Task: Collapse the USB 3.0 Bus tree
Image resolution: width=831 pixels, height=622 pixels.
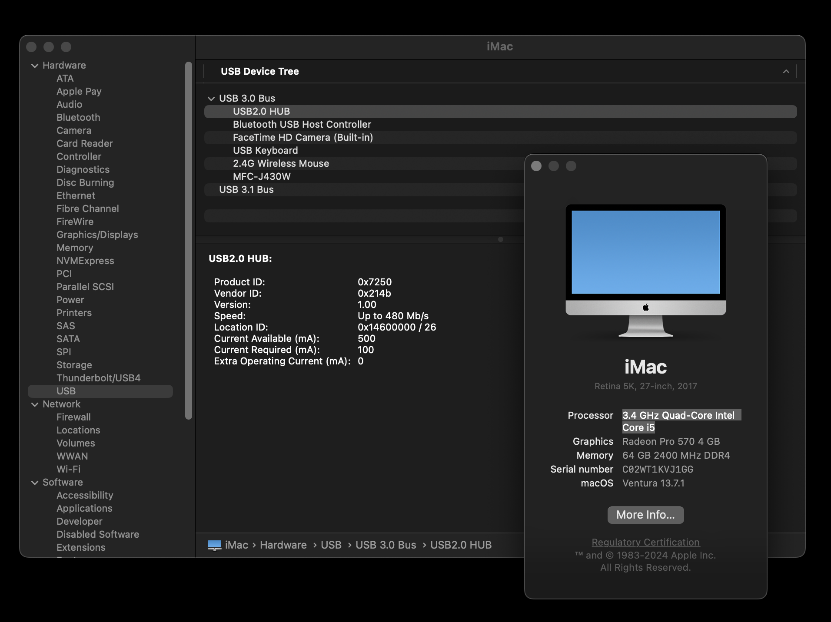Action: pyautogui.click(x=211, y=99)
